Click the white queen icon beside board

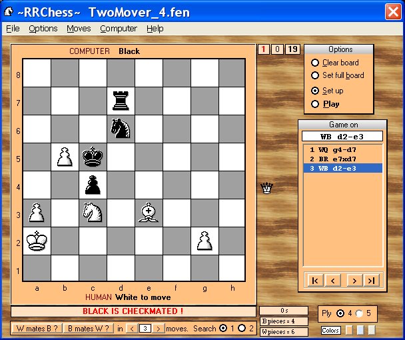click(x=267, y=188)
